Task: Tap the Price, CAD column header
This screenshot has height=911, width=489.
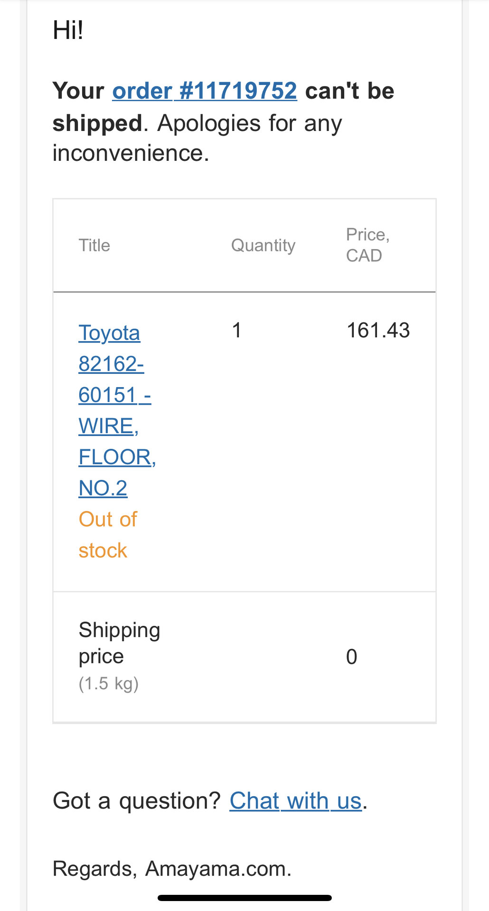Action: click(x=367, y=245)
